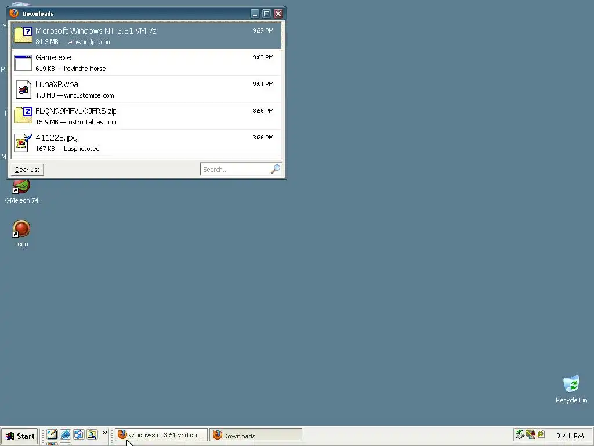The image size is (594, 446).
Task: Click the Downloads taskbar button
Action: (x=256, y=436)
